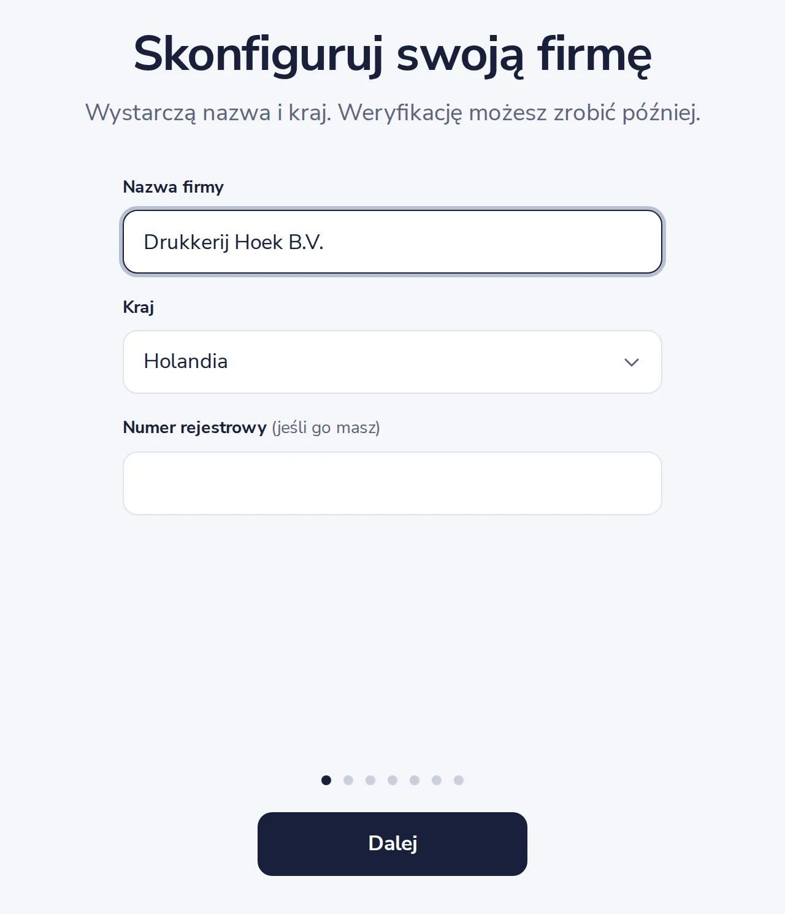Expand the Kraj dropdown chevron arrow

(x=632, y=363)
